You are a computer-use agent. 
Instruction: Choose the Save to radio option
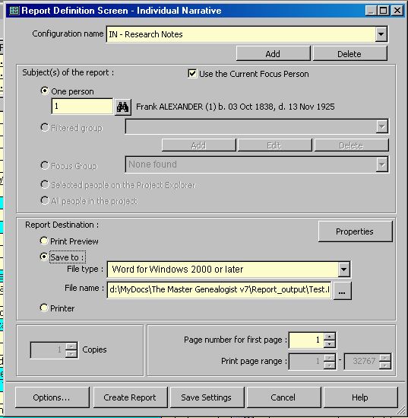44,257
